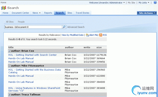Open the My Links dropdown
Screen dimensions: 158x97
pyautogui.click(x=144, y=3)
